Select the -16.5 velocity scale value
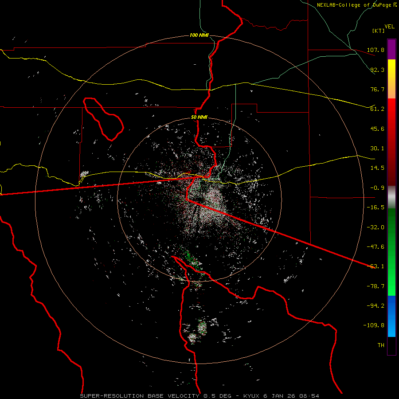Image resolution: width=399 pixels, height=399 pixels. [376, 207]
